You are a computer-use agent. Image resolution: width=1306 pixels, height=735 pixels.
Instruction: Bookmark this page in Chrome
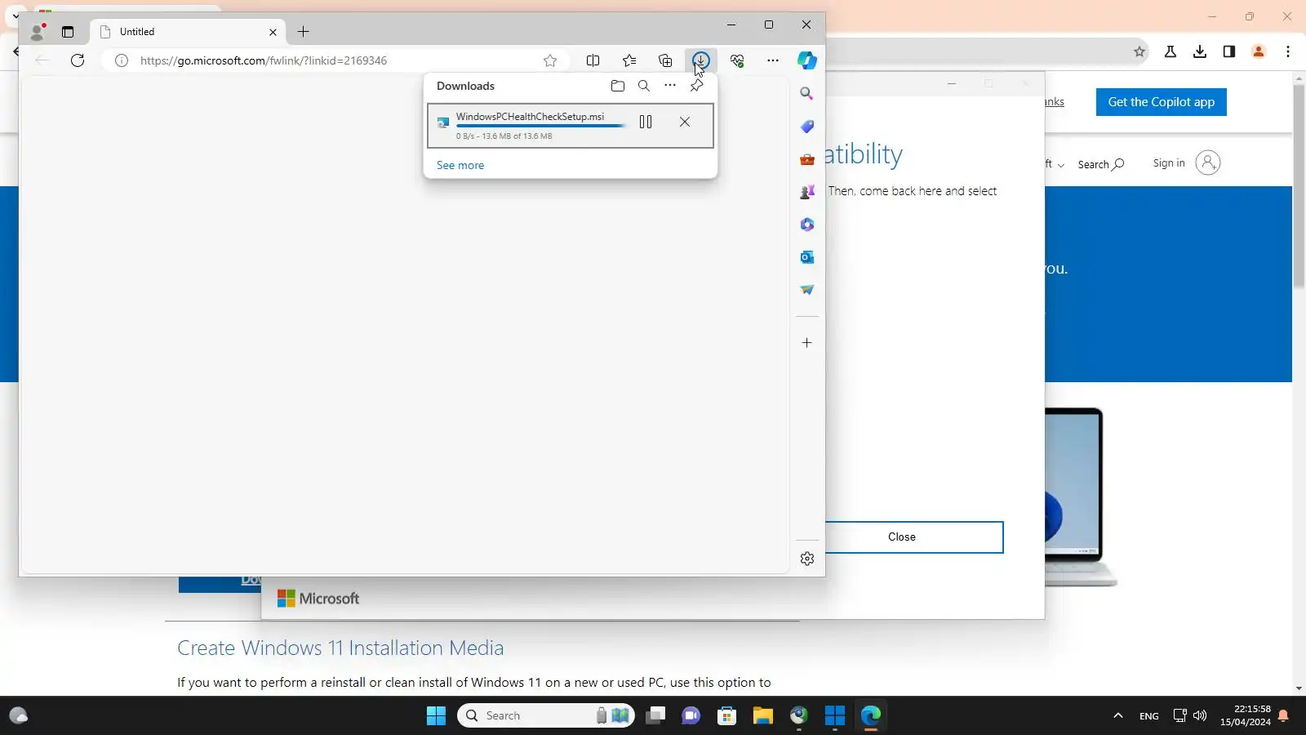(1139, 51)
